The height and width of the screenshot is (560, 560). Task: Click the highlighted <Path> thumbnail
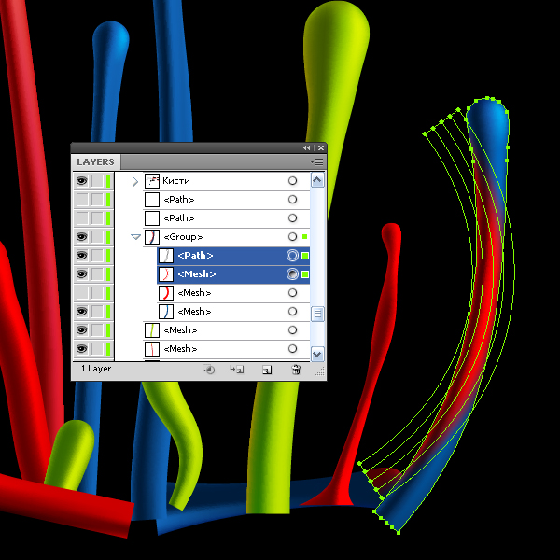[166, 256]
